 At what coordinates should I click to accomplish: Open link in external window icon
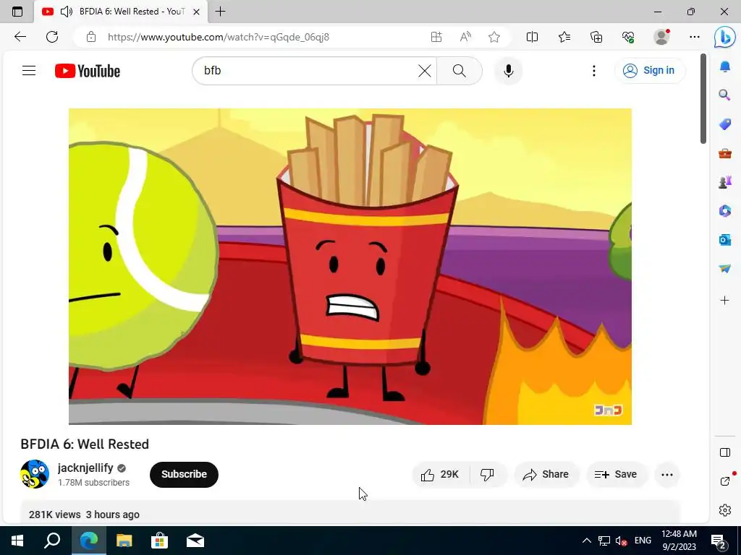pos(725,481)
